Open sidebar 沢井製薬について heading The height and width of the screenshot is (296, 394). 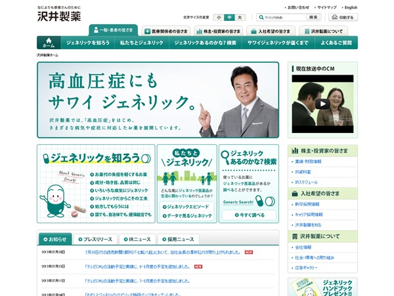[x=322, y=236]
